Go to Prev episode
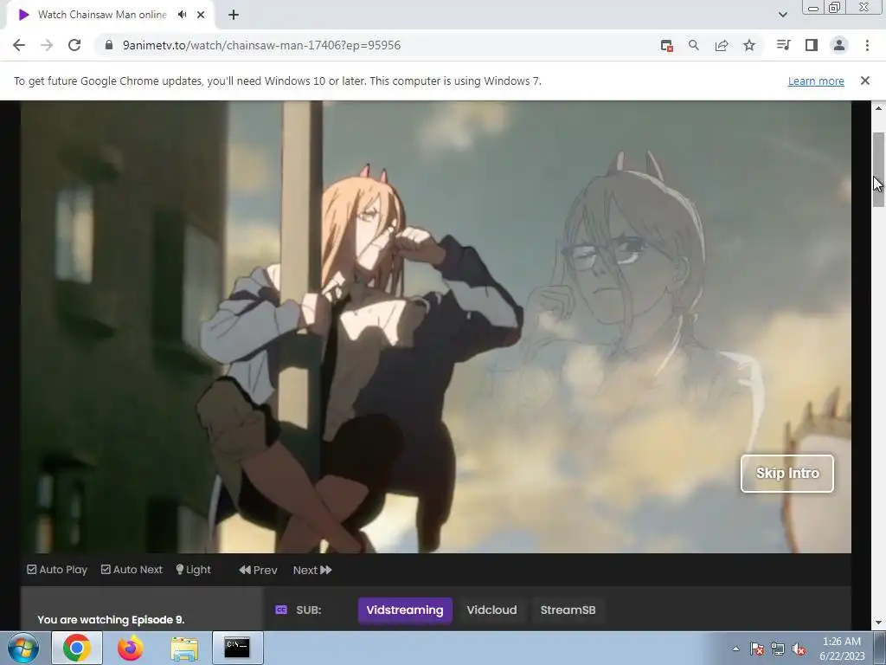Screen dimensions: 886x665 tap(258, 570)
